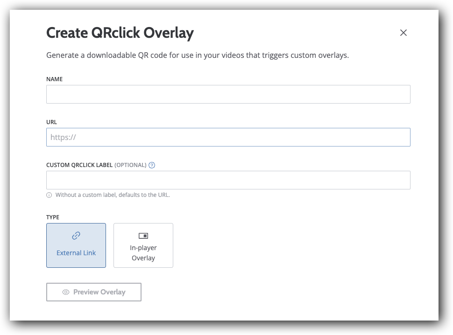Click the Create QRclick Overlay title
This screenshot has width=453, height=335.
pyautogui.click(x=120, y=33)
